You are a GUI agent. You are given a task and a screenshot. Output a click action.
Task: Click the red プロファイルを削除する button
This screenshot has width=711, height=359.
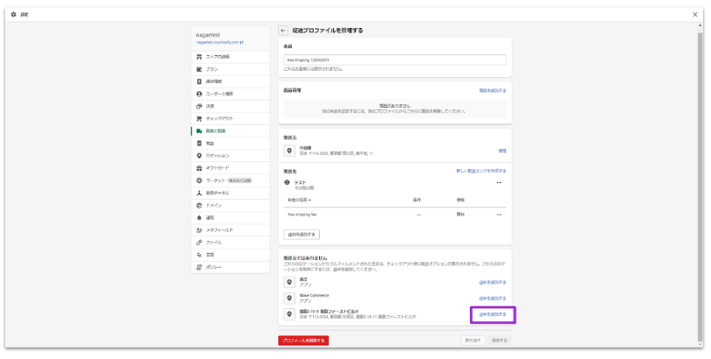point(302,340)
